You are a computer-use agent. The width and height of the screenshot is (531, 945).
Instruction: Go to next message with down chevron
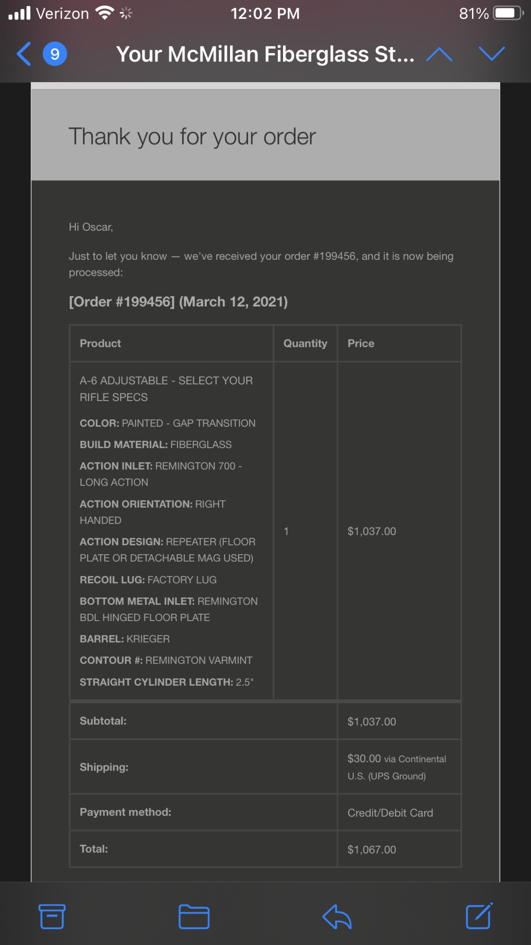coord(492,54)
